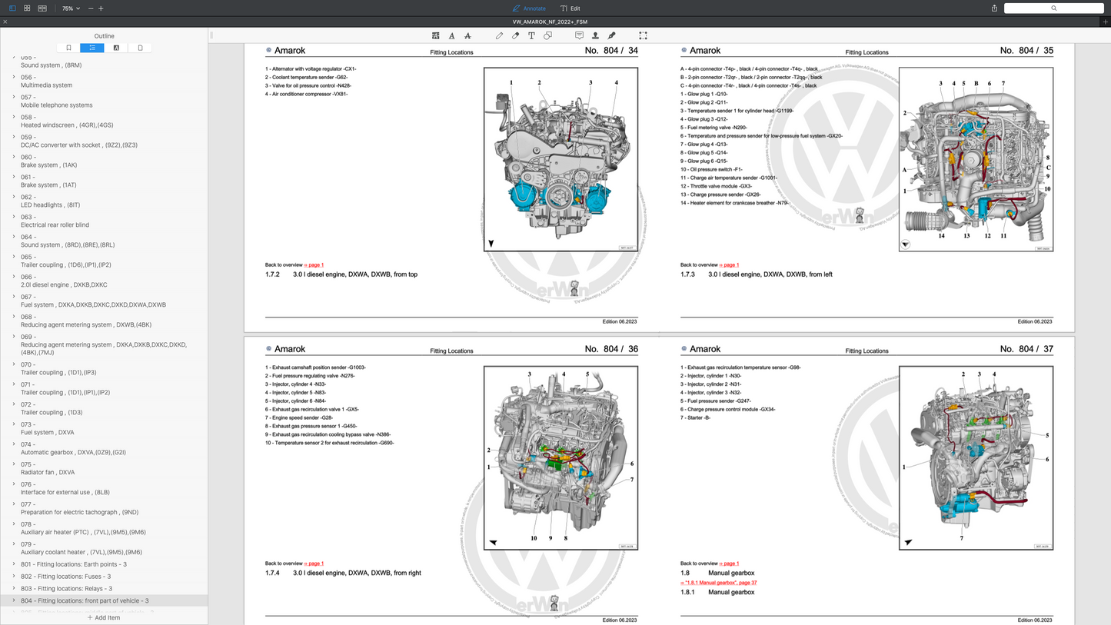Select the pen drawing tool

coord(499,35)
